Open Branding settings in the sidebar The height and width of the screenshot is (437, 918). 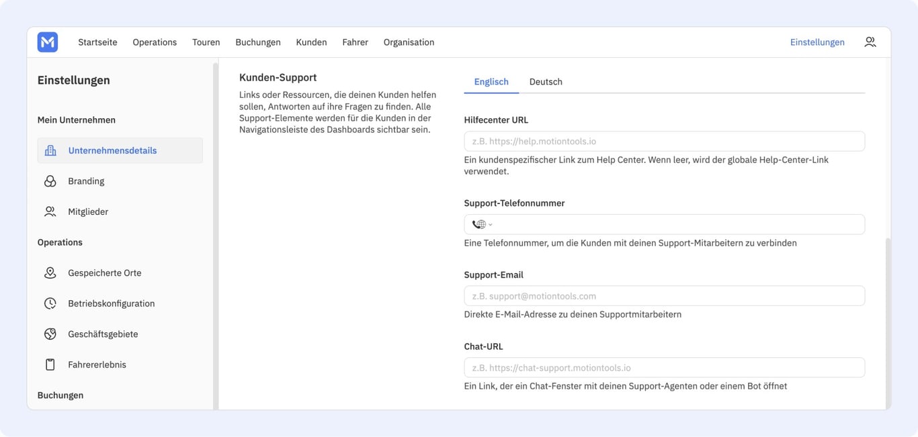(x=120, y=181)
